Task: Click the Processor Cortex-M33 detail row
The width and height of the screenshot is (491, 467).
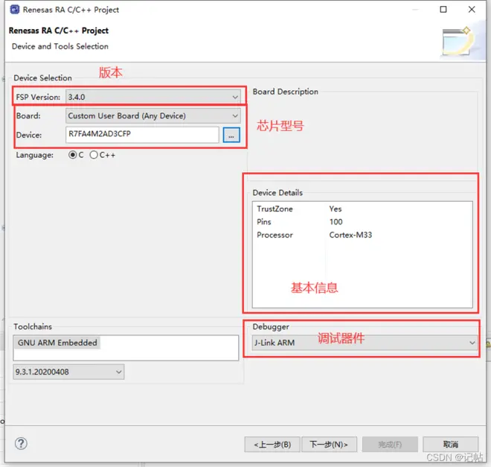Action: click(x=362, y=235)
